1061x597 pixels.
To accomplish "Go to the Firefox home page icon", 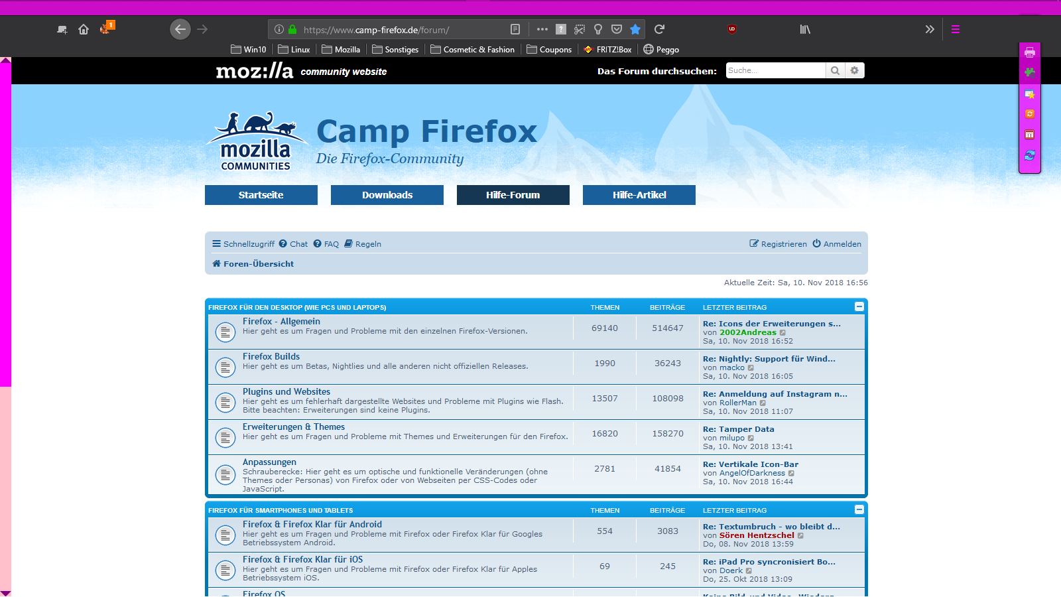I will point(84,29).
